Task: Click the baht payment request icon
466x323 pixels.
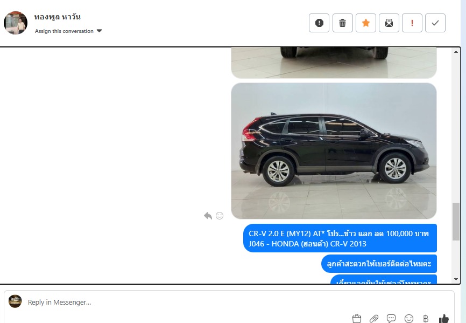Action: coord(426,319)
